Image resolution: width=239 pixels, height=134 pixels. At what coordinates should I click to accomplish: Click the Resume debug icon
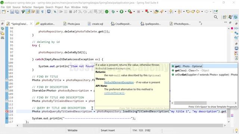point(60,12)
